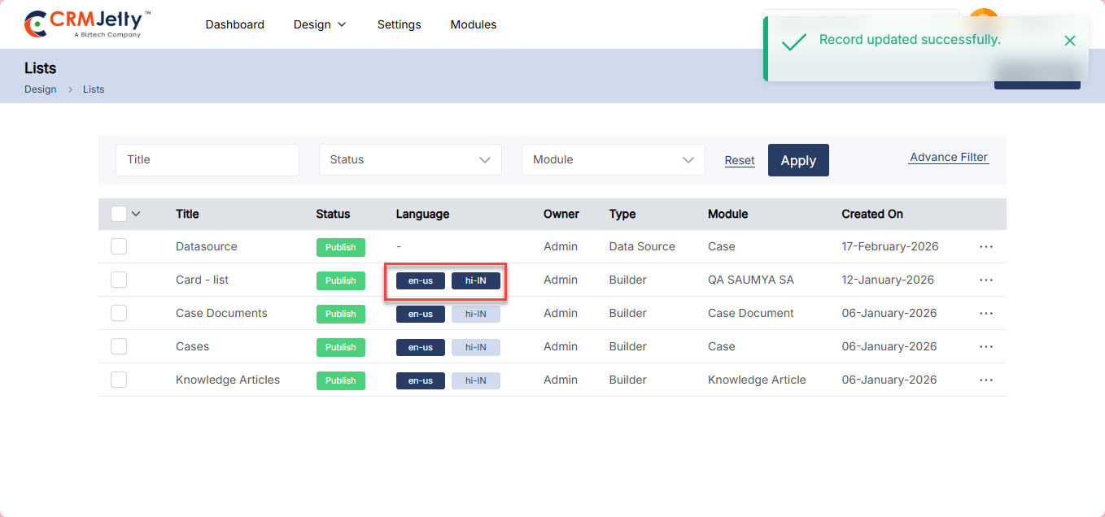
Task: Check the Knowledge Articles row checkbox
Action: (x=119, y=380)
